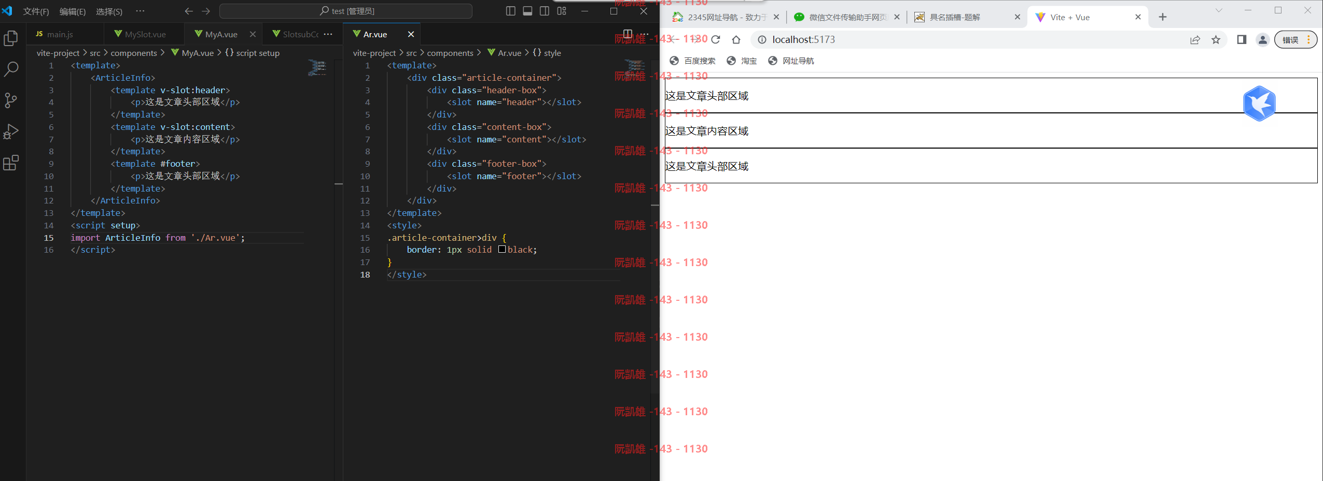This screenshot has width=1323, height=481.
Task: Expand the hidden menu items ellipsis
Action: coord(140,11)
